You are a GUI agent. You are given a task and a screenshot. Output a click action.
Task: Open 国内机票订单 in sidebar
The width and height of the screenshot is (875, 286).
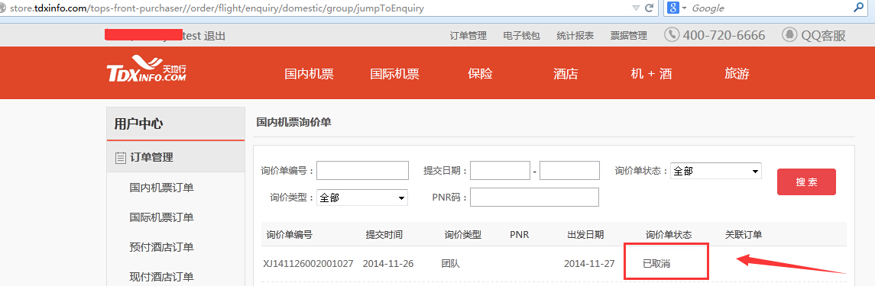tap(161, 188)
